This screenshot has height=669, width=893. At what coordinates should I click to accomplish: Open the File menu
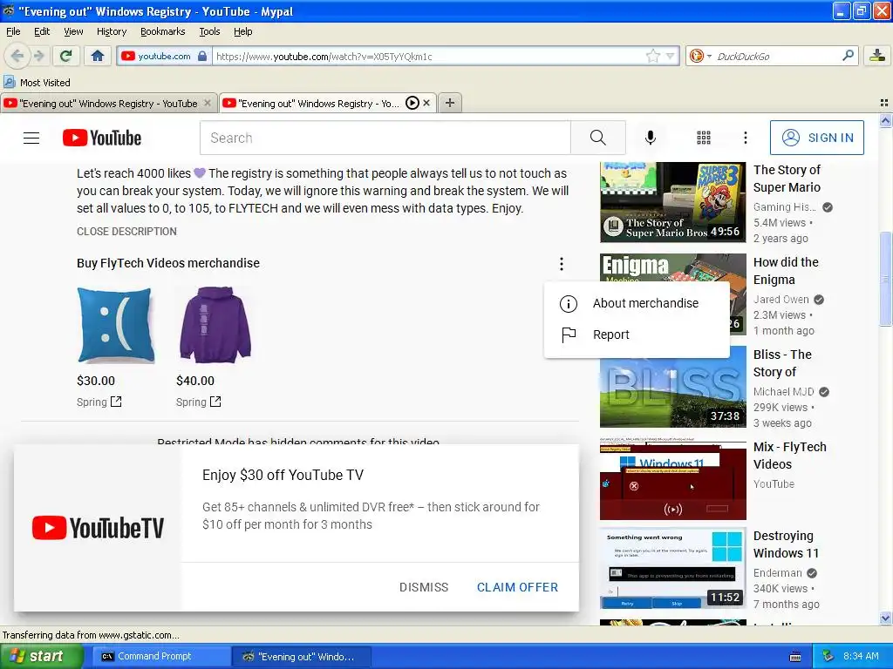pos(13,31)
